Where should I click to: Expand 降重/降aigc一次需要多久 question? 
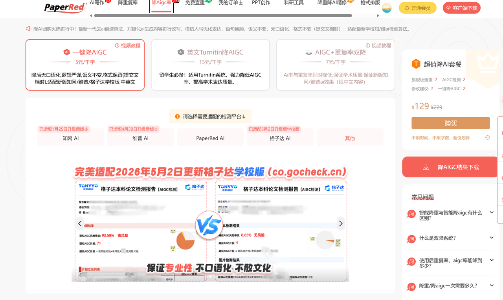click(x=450, y=286)
